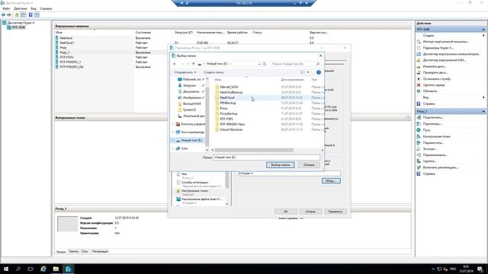
Task: Expand the Management Console node in the folder tree
Action: (173, 124)
